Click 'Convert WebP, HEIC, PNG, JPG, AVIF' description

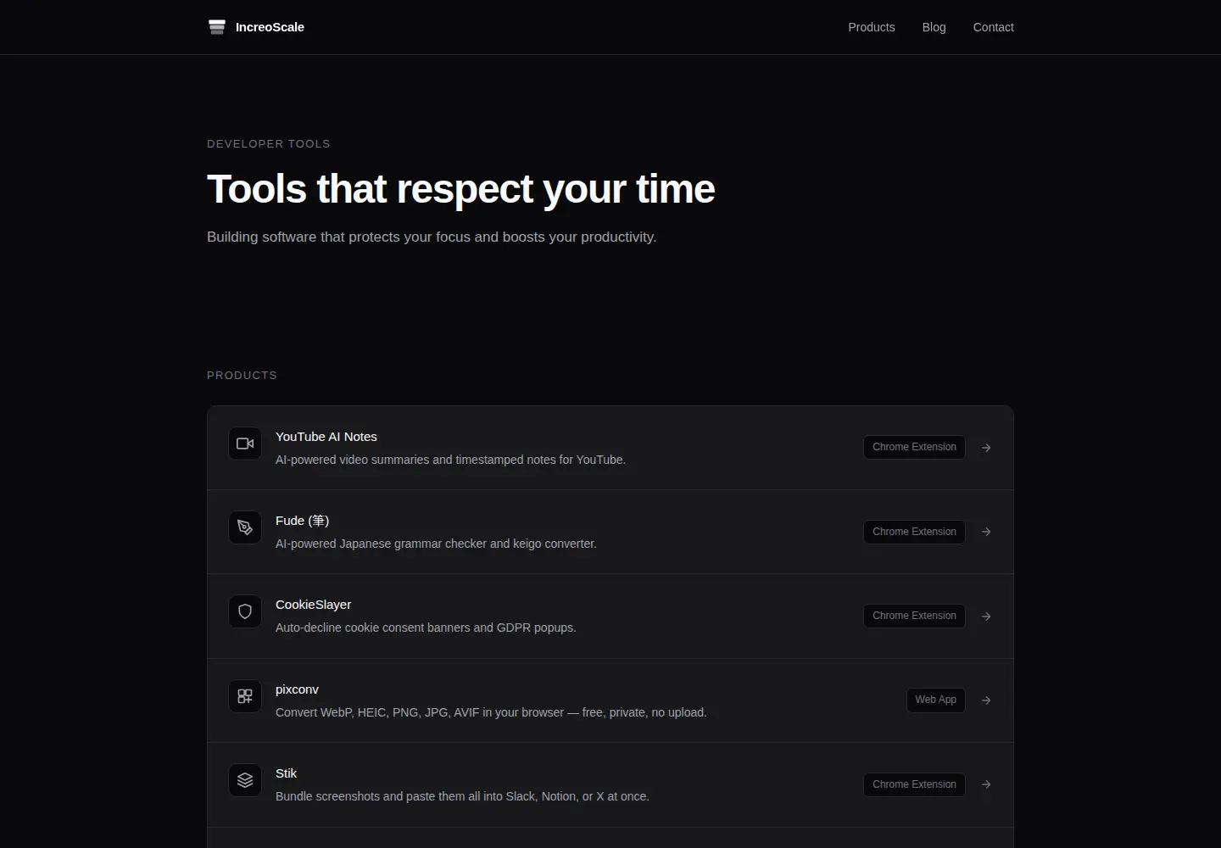coord(491,712)
